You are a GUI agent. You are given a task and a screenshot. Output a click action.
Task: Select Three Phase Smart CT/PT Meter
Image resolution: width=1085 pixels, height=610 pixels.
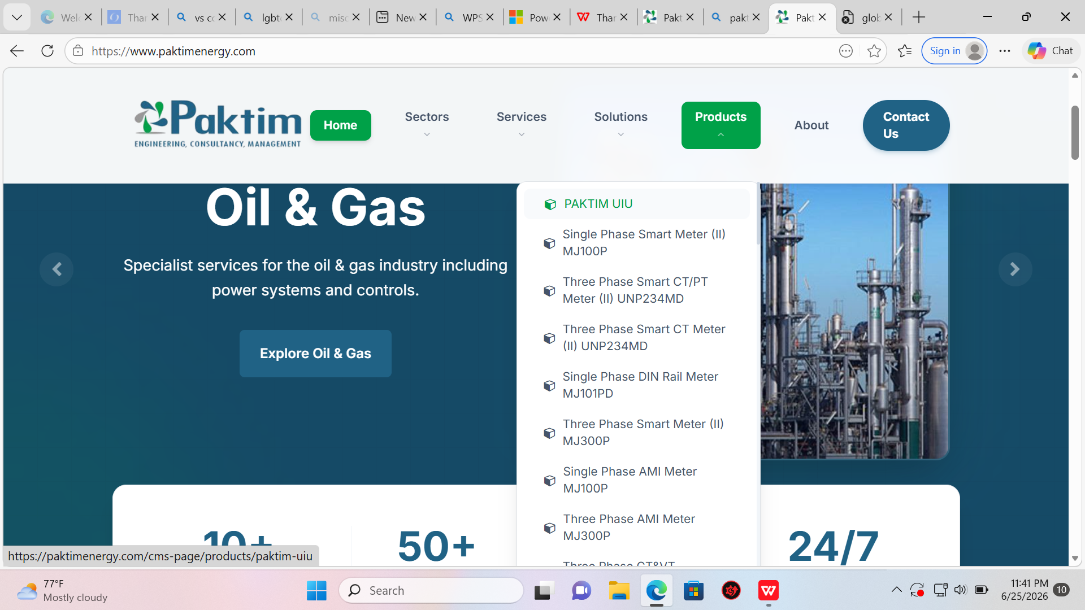pyautogui.click(x=636, y=290)
